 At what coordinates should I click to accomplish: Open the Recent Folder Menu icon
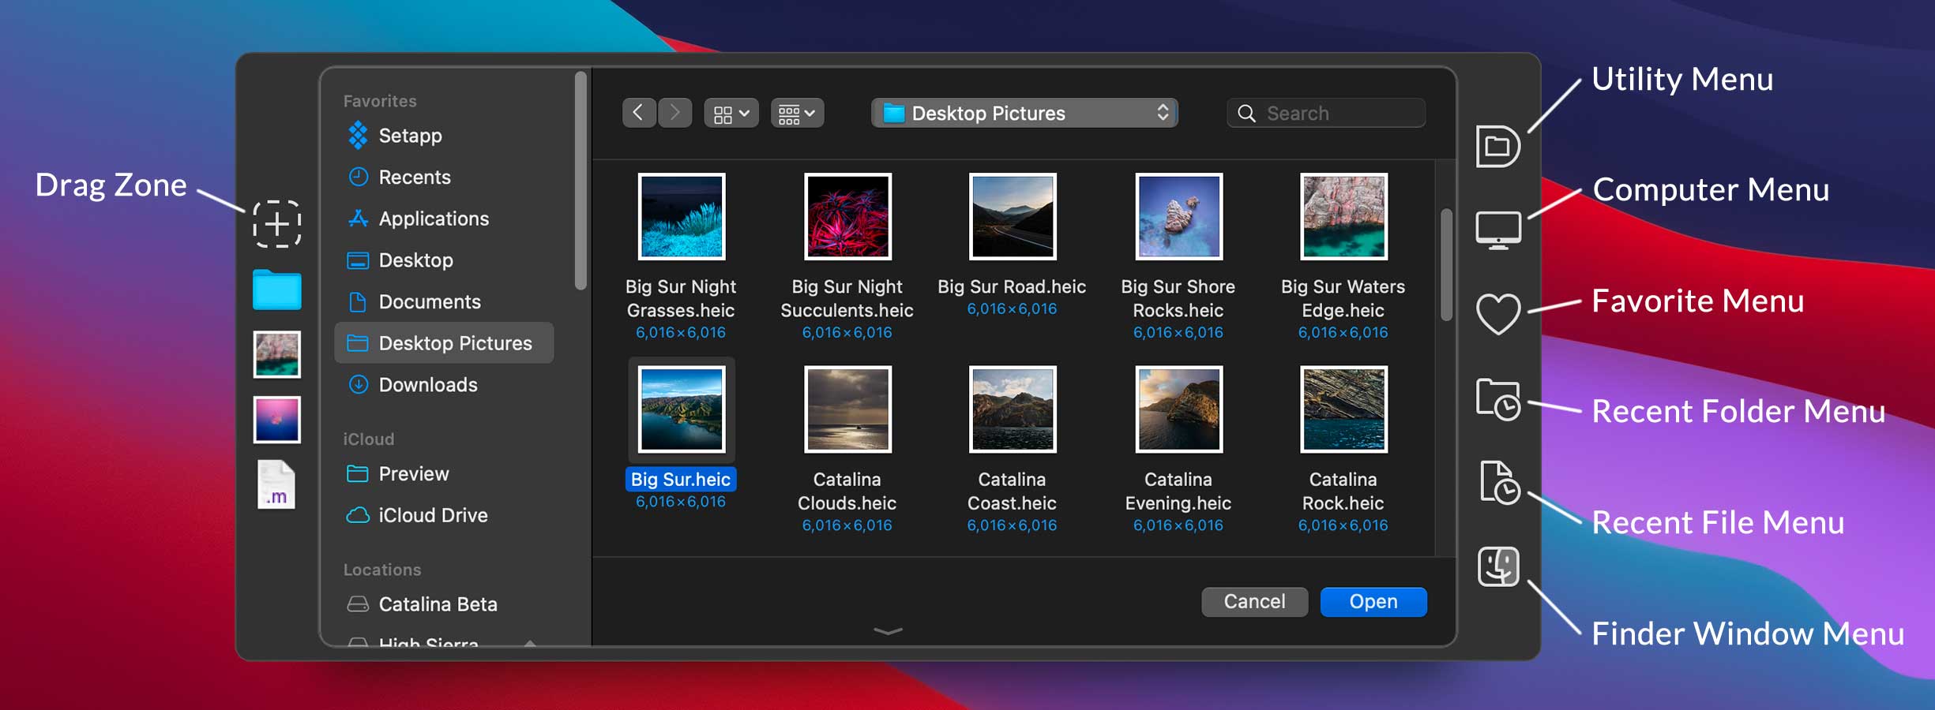(x=1498, y=399)
